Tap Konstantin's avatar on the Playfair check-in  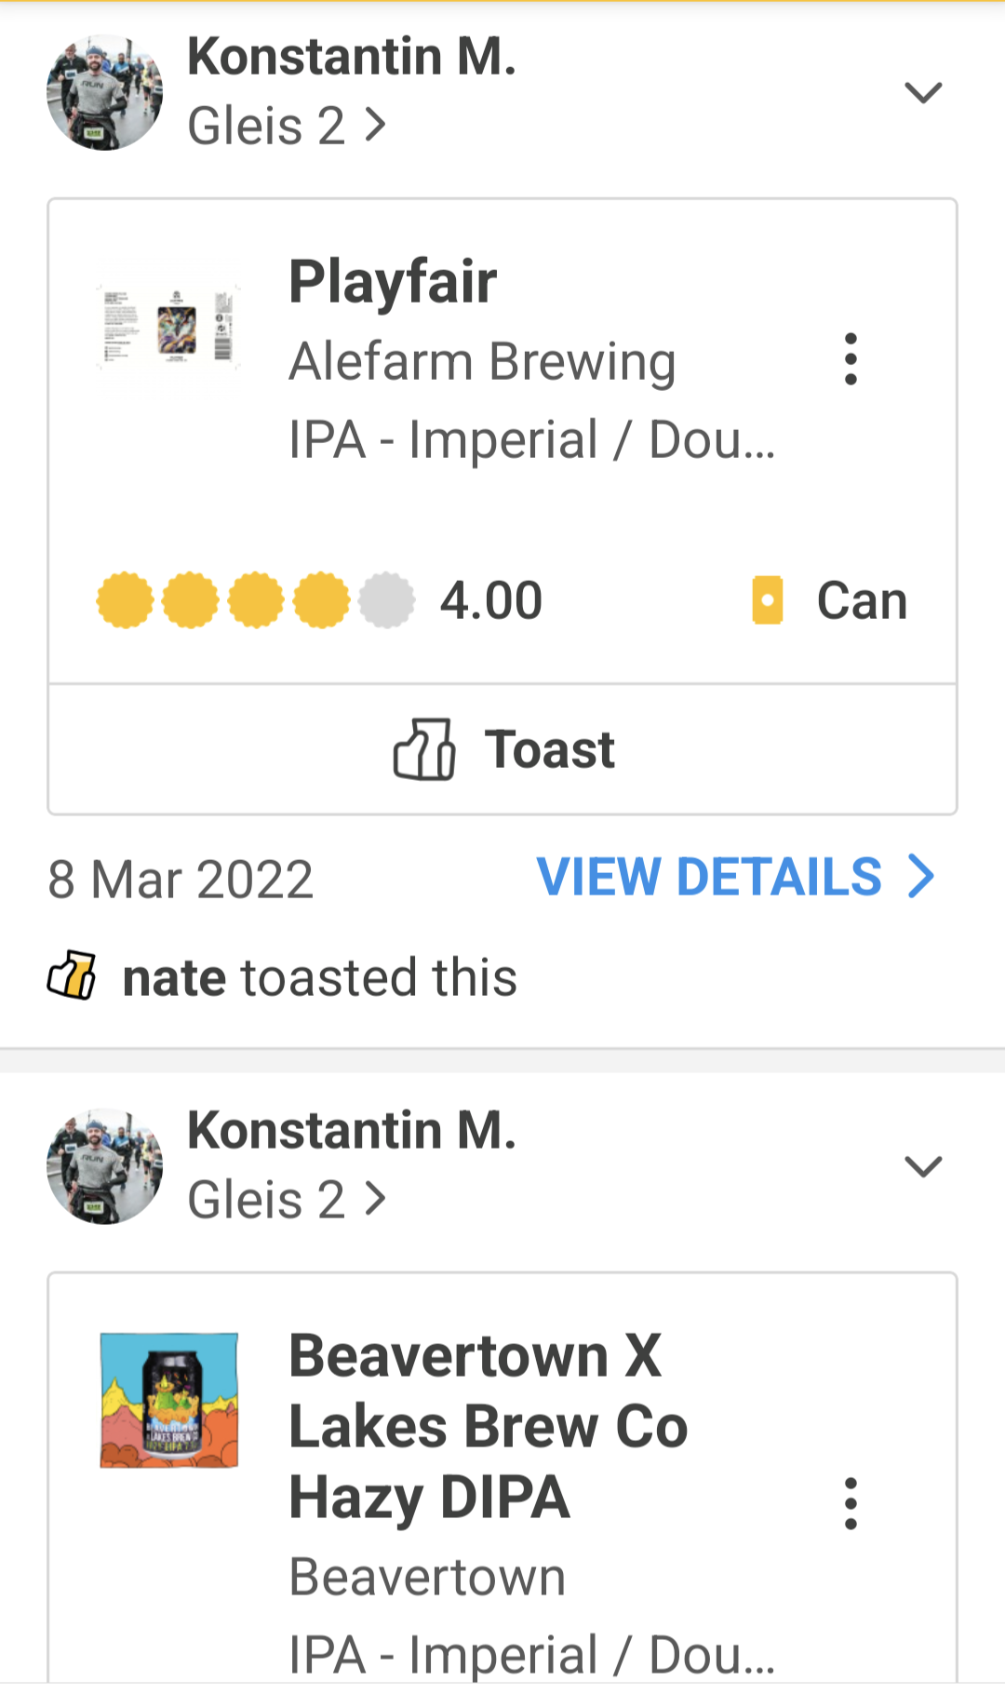[105, 92]
